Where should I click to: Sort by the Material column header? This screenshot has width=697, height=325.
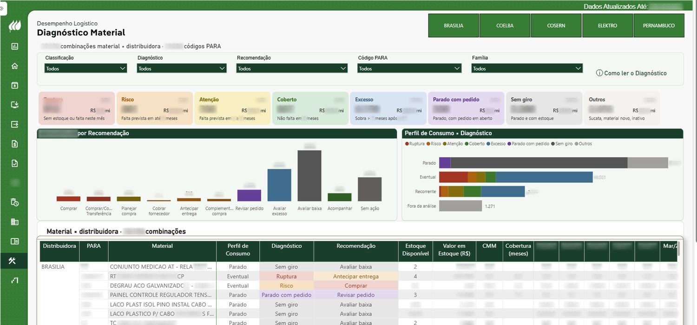coord(162,251)
